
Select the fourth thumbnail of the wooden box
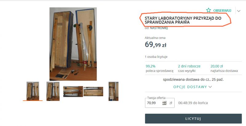pos(93,91)
